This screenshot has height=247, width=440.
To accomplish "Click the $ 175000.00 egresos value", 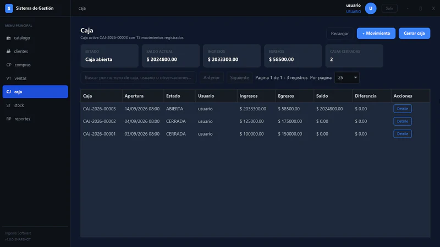I will pyautogui.click(x=290, y=121).
